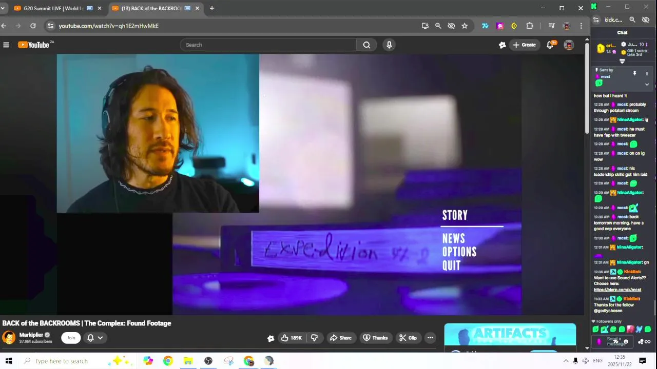Click the Send a message field in Kick
This screenshot has width=657, height=369.
click(x=613, y=341)
